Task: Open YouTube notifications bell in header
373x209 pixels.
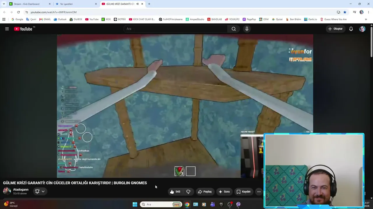Action: [x=351, y=29]
